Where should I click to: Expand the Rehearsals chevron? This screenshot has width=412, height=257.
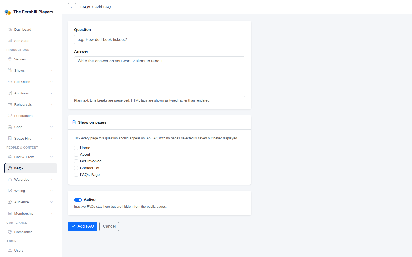(x=51, y=105)
